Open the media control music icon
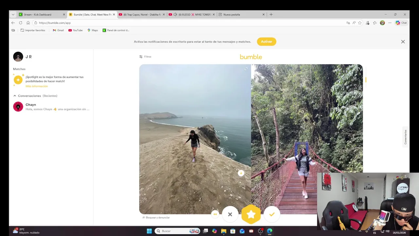This screenshot has height=236, width=419. [x=368, y=23]
